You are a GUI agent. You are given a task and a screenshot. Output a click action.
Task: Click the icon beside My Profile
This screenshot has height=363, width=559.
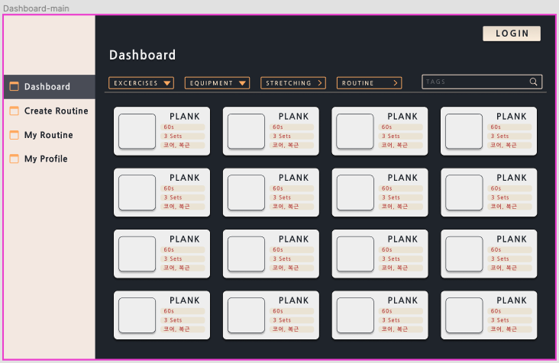point(15,159)
